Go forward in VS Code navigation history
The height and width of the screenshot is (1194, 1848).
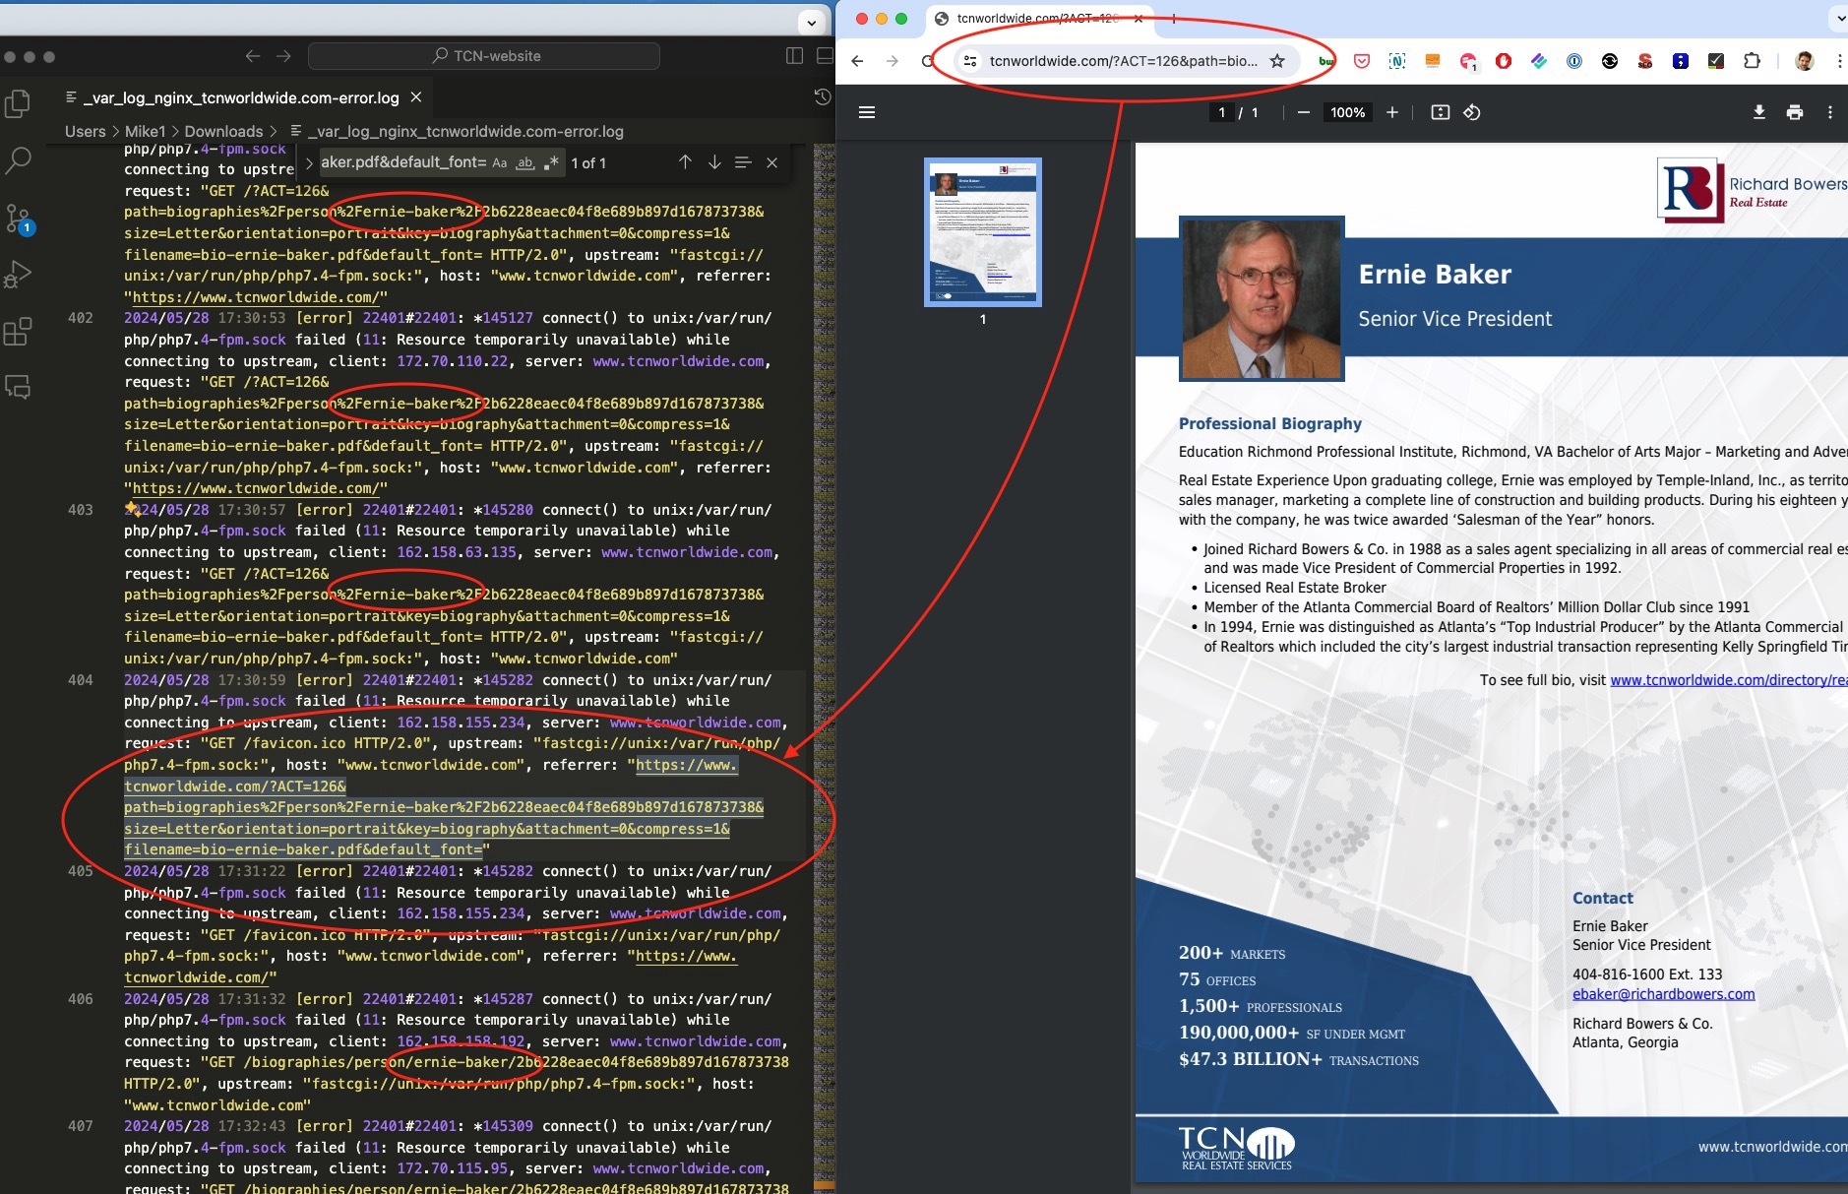pyautogui.click(x=283, y=56)
